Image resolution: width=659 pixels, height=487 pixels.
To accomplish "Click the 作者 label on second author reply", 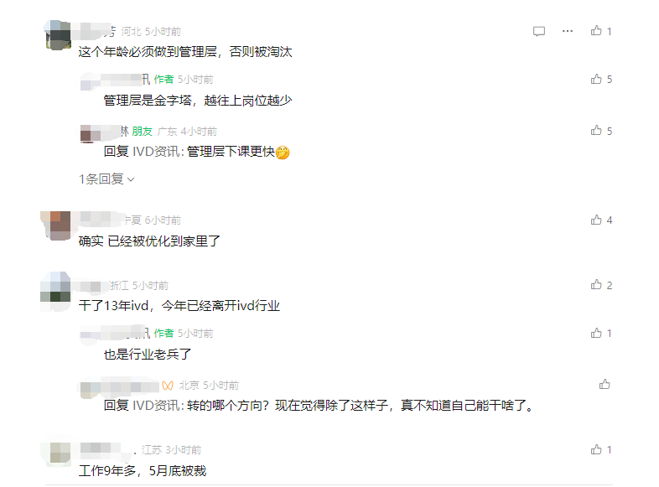I will pyautogui.click(x=163, y=334).
